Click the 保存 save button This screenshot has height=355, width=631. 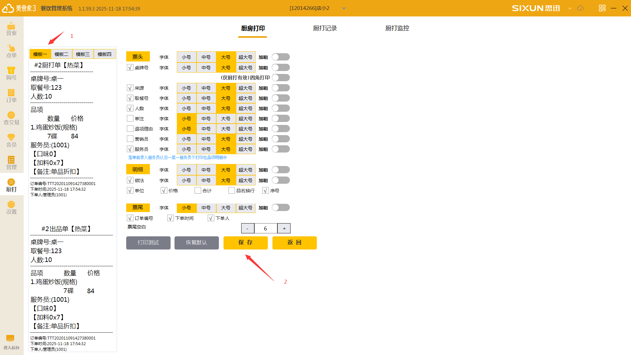coord(245,243)
